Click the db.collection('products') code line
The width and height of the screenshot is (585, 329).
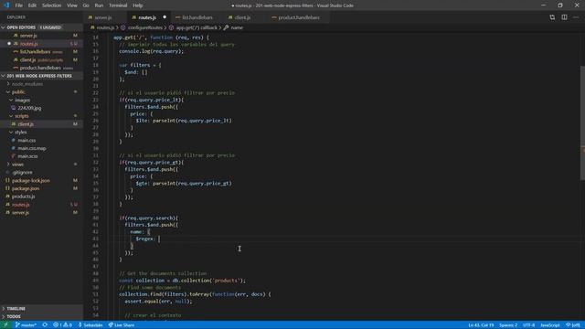pos(182,281)
